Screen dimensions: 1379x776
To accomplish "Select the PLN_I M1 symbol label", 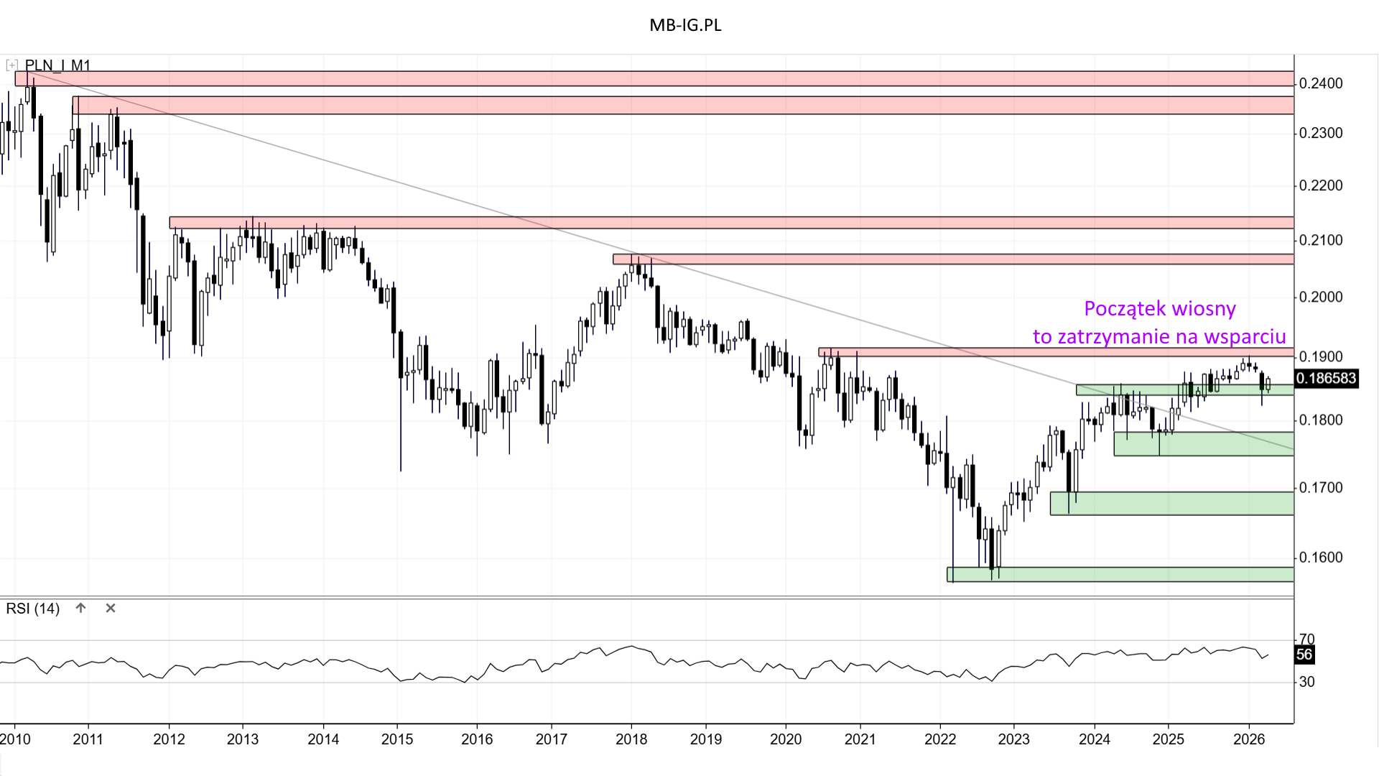I will click(x=58, y=65).
